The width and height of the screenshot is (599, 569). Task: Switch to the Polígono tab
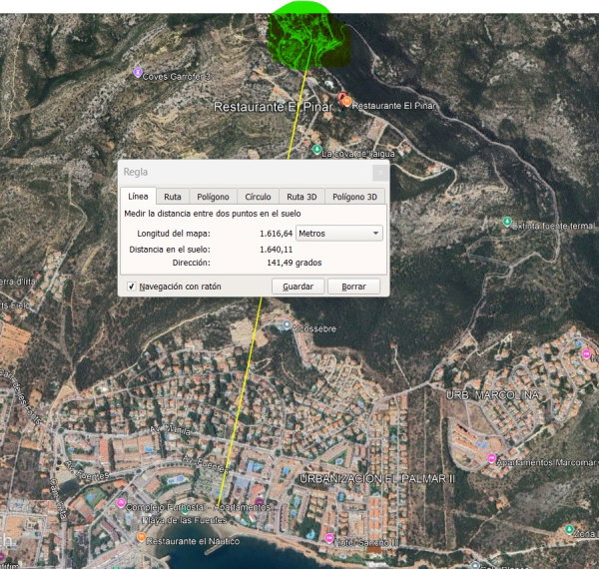[213, 197]
